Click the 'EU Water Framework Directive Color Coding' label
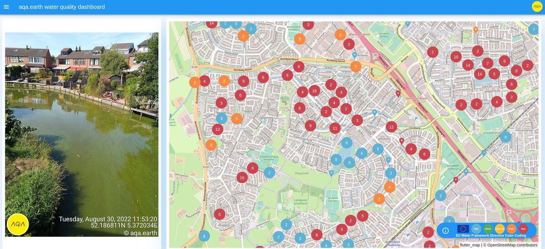This screenshot has height=249, width=545. point(491,235)
